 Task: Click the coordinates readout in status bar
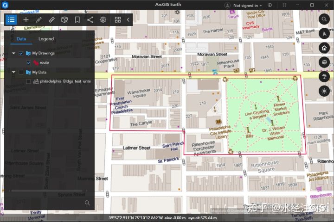pos(135,218)
